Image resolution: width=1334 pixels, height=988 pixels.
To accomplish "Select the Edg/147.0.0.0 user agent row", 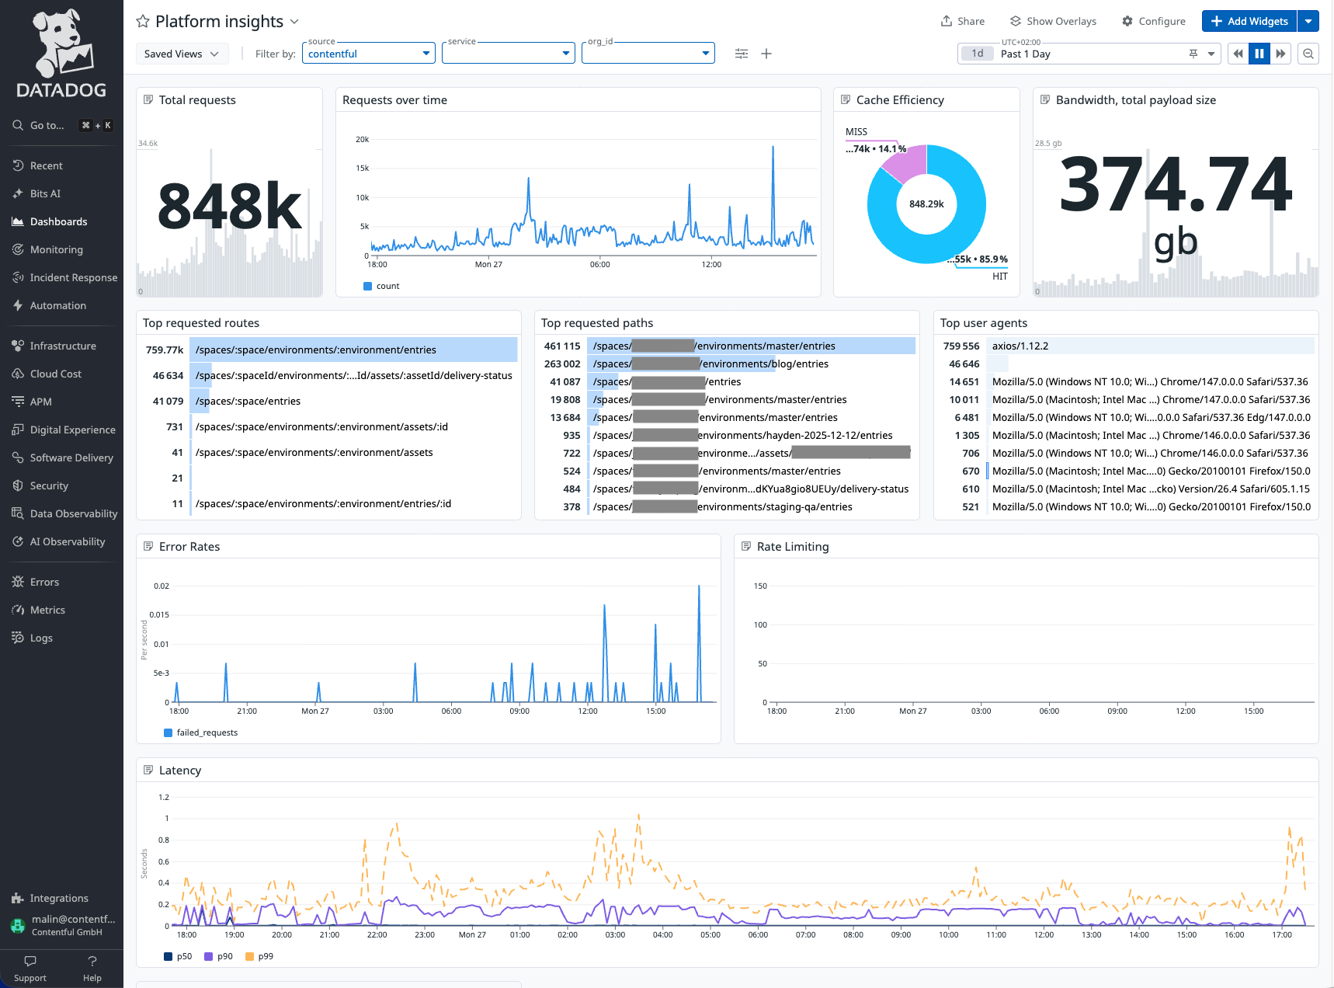I will pos(1127,417).
